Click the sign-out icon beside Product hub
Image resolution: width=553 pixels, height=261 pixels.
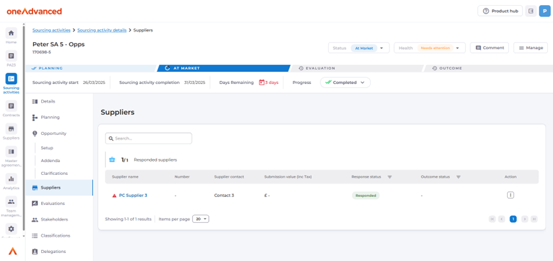click(x=531, y=11)
